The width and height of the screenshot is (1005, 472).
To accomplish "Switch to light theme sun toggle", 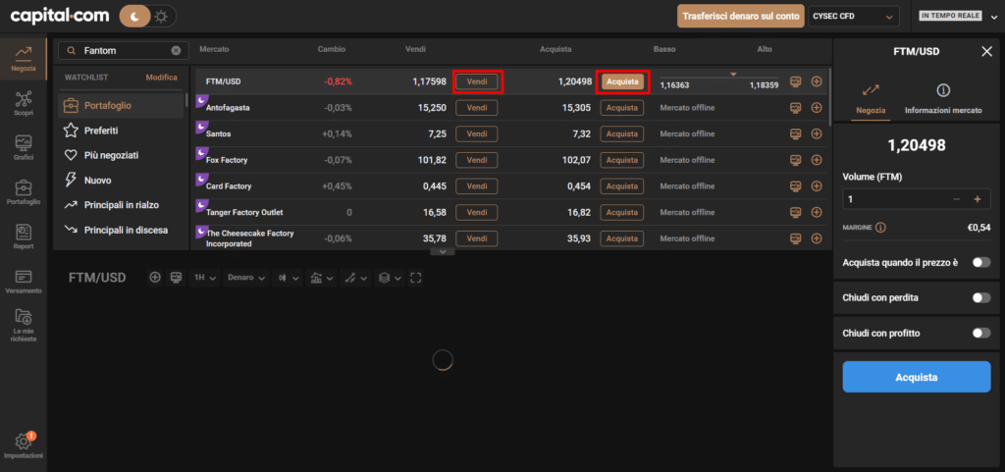I will [162, 17].
